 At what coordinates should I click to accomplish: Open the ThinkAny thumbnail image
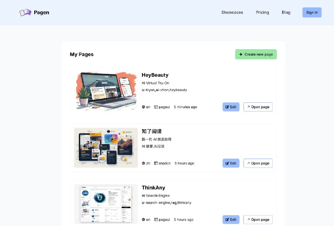106,204
